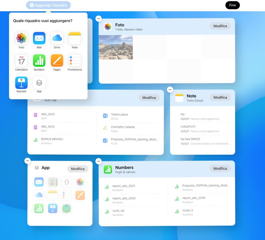Open Modifica menu on the Note tile
The width and height of the screenshot is (265, 240).
220,97
